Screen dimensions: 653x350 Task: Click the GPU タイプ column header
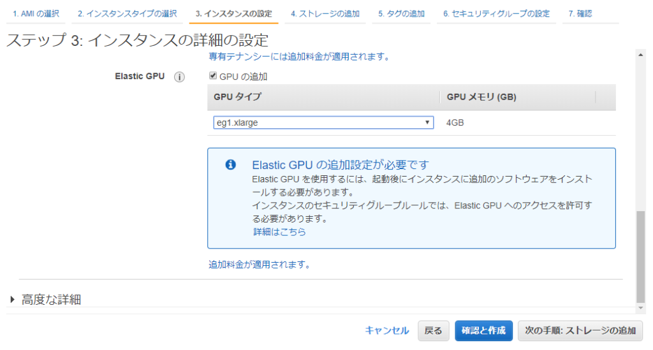237,97
